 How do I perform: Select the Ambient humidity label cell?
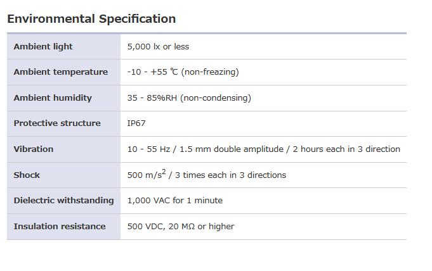[53, 98]
